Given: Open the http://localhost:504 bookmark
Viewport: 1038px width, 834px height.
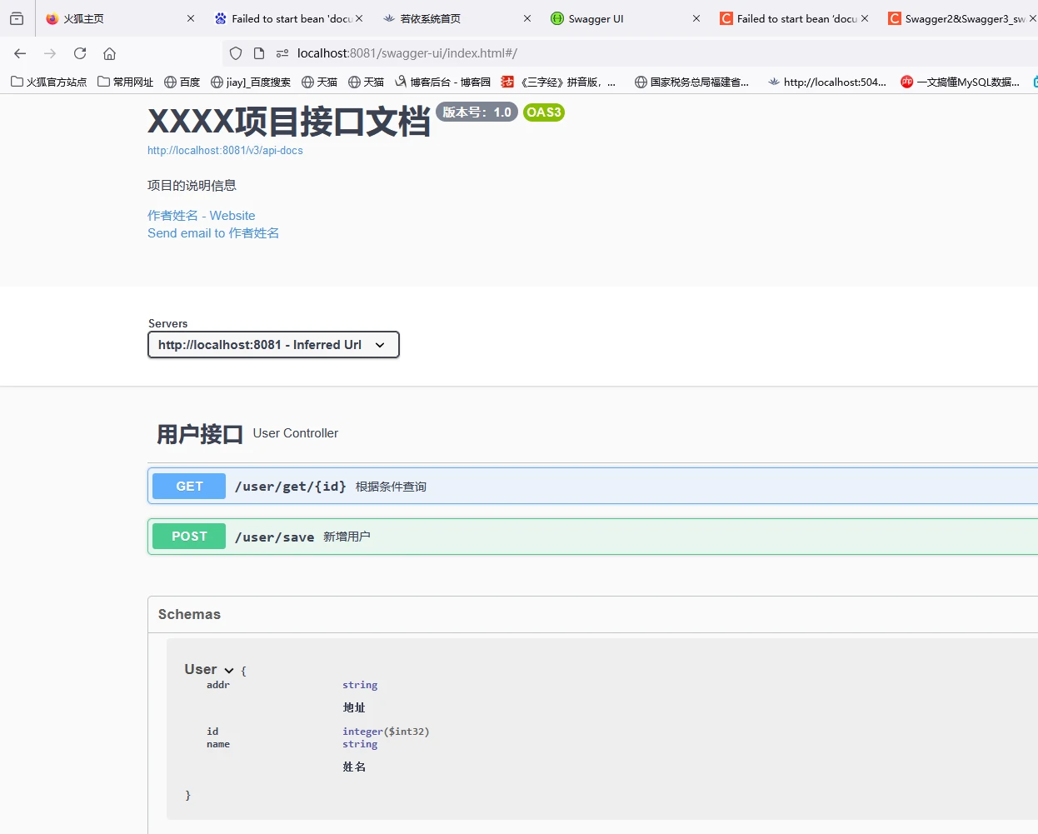Looking at the screenshot, I should pyautogui.click(x=827, y=82).
